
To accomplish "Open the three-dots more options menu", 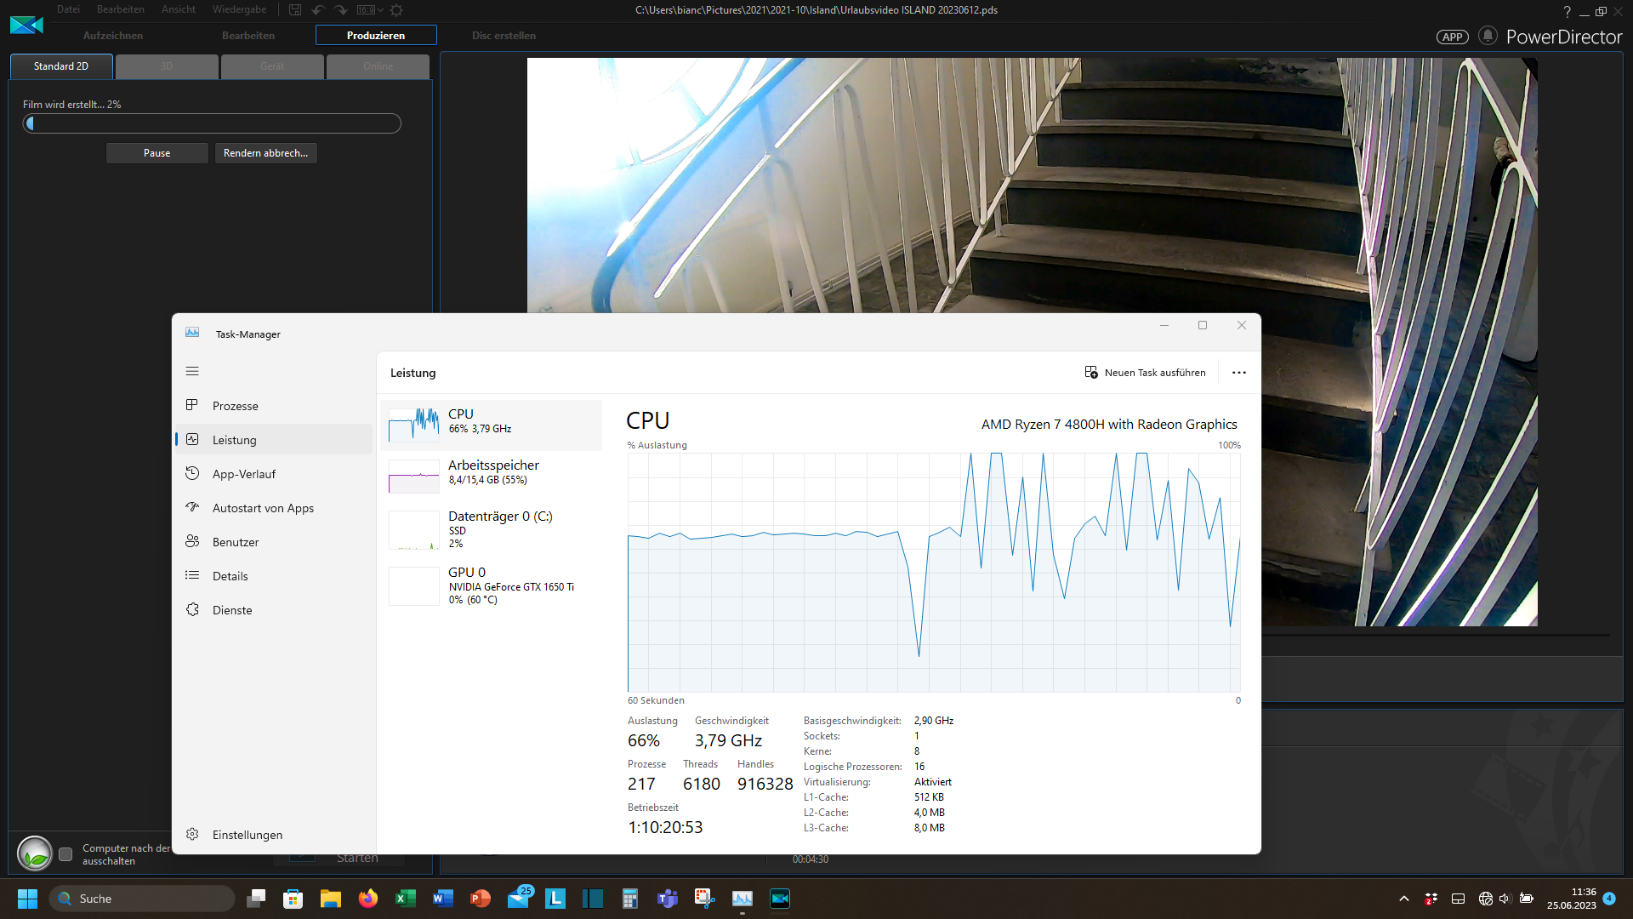I will [x=1238, y=373].
